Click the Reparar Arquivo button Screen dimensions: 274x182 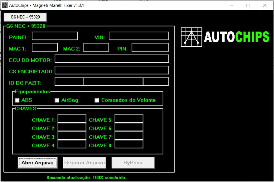(84, 163)
